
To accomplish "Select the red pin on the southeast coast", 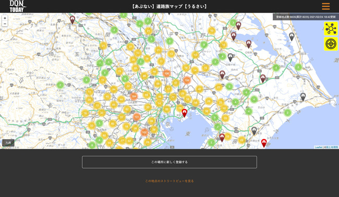I will [264, 143].
